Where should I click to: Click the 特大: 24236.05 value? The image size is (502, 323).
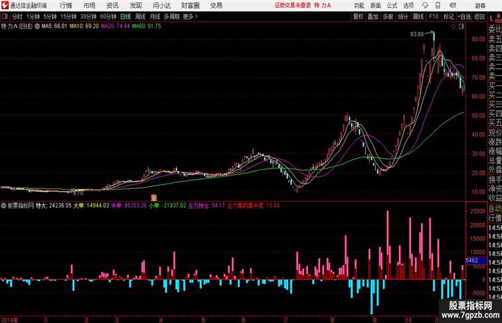coord(54,206)
